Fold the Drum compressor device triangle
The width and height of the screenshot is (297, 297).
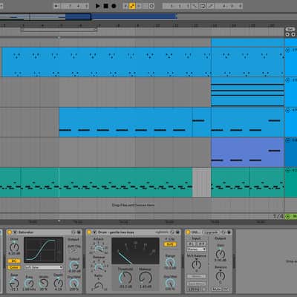coord(94,232)
